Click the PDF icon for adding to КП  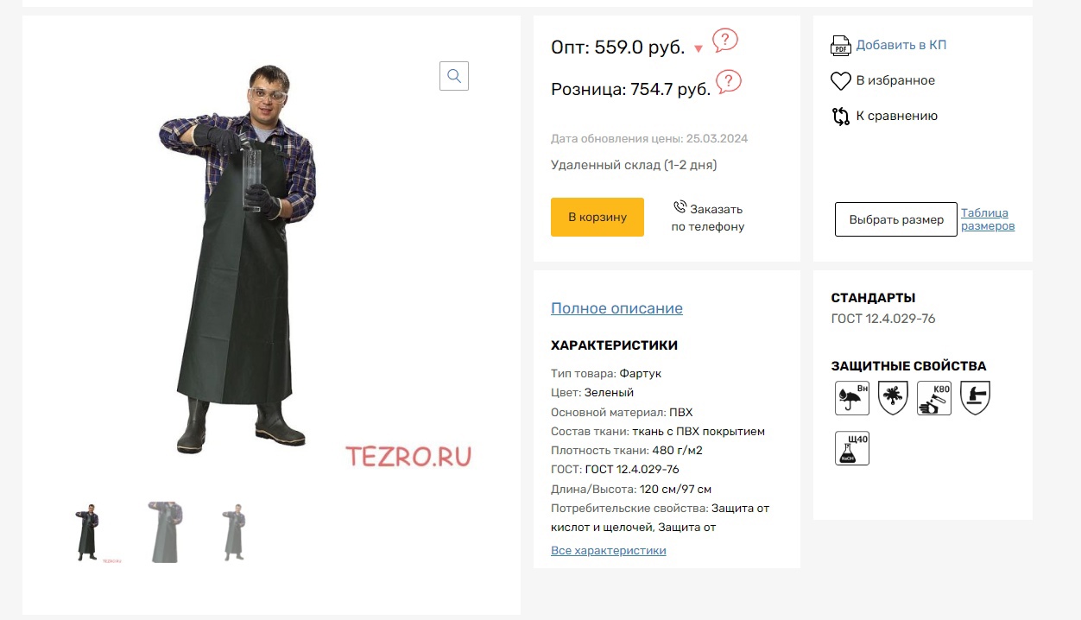click(x=841, y=45)
